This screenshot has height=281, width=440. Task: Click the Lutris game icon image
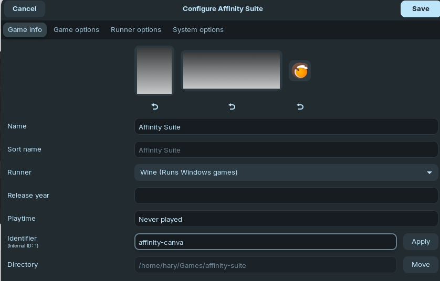pos(300,71)
